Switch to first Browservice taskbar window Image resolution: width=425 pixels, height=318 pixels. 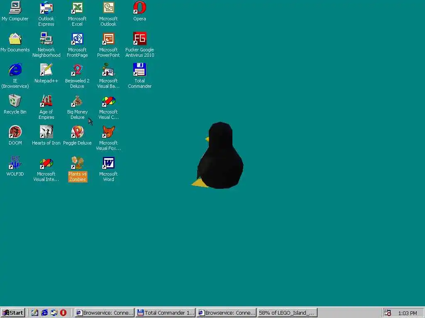[x=104, y=313]
